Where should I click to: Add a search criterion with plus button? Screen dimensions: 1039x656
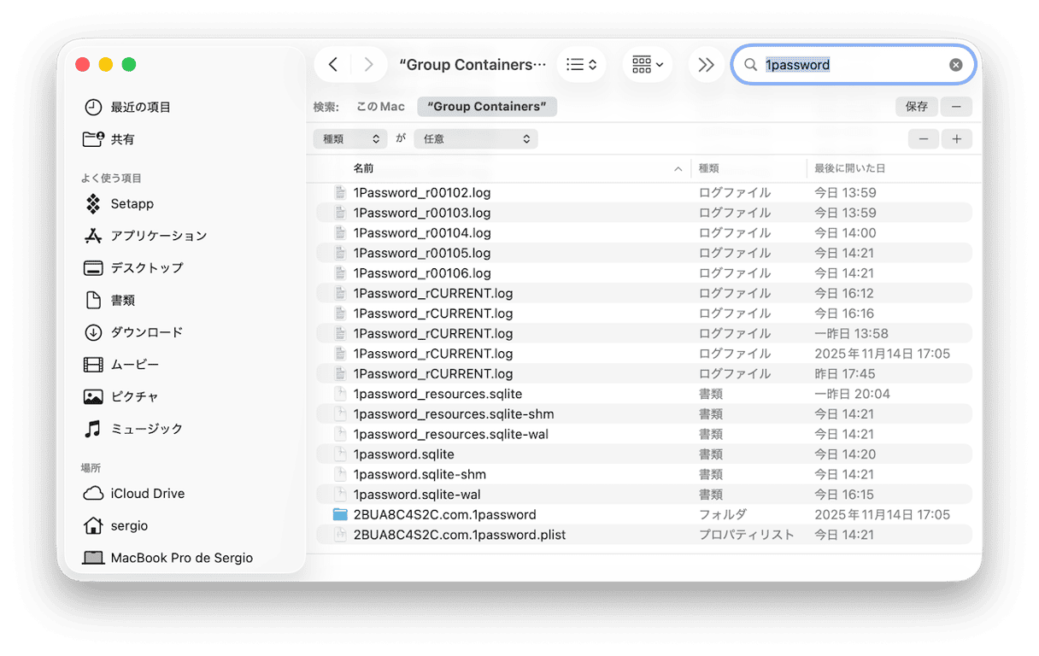click(x=956, y=138)
